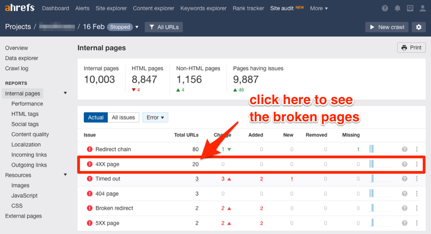
Task: Open the help question mark icon in header
Action: (385, 9)
